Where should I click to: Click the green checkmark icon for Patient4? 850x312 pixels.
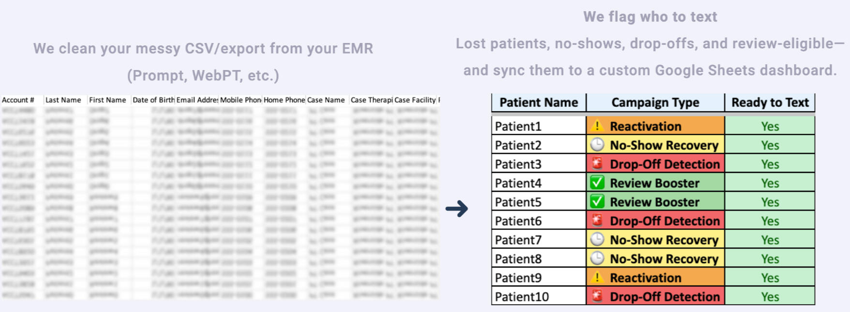click(x=597, y=183)
